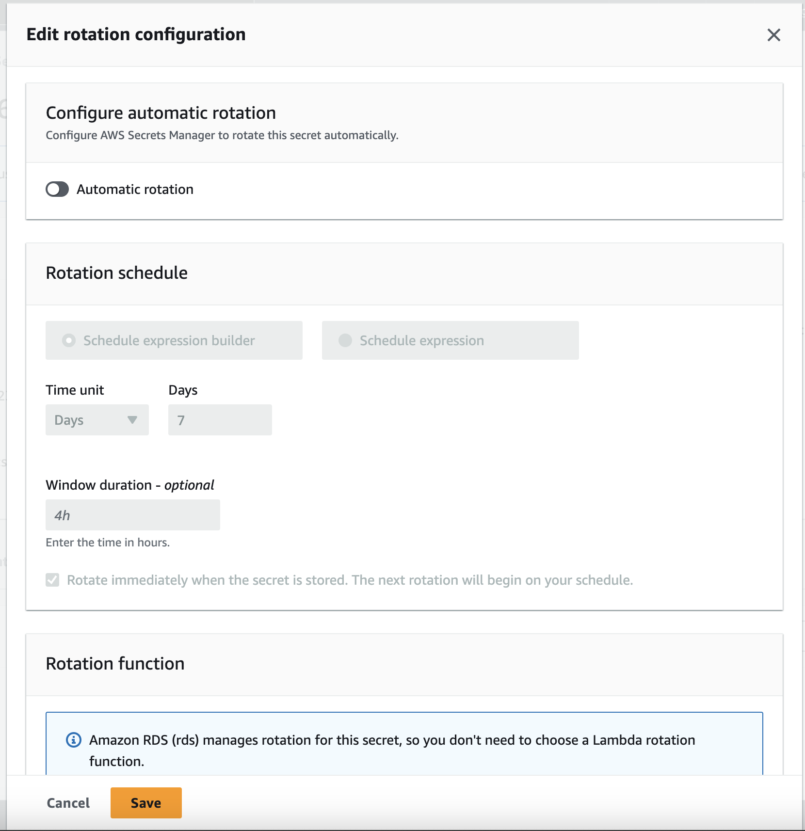Click the Days number input field
The image size is (805, 831).
click(220, 420)
